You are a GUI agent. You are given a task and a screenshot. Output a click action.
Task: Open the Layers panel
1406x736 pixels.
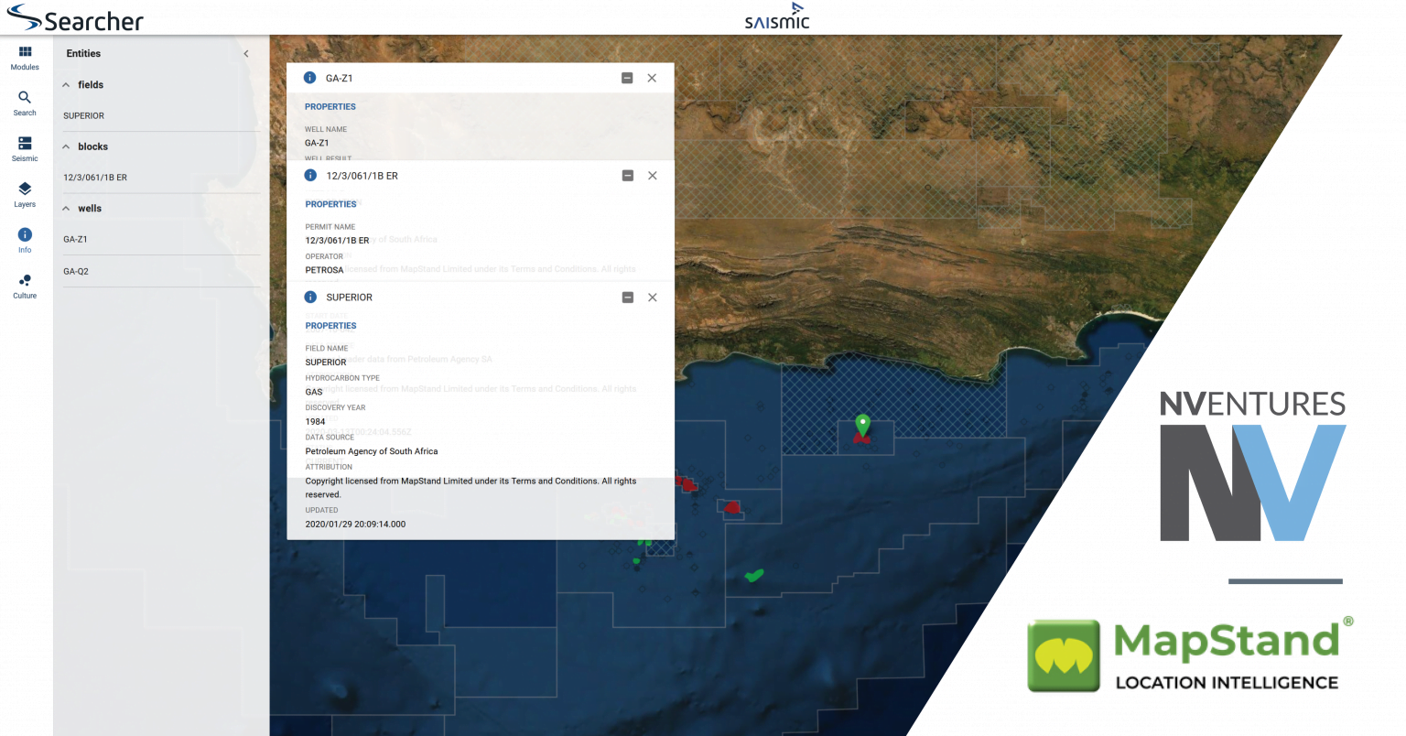24,192
